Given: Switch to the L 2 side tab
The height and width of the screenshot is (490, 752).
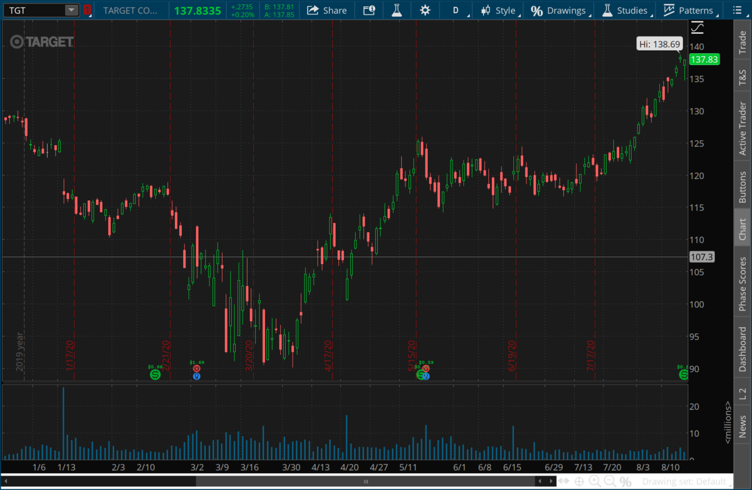Looking at the screenshot, I should (743, 394).
